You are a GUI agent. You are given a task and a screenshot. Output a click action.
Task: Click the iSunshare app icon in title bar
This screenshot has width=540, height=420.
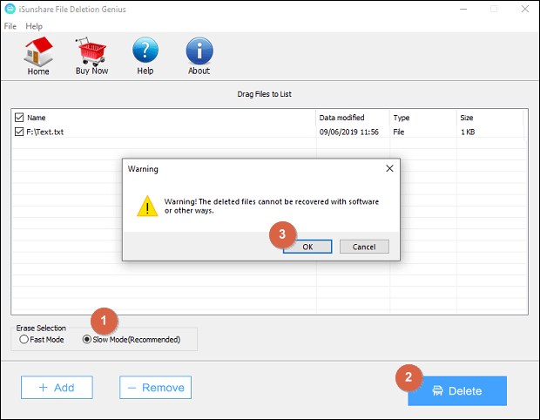[x=10, y=9]
